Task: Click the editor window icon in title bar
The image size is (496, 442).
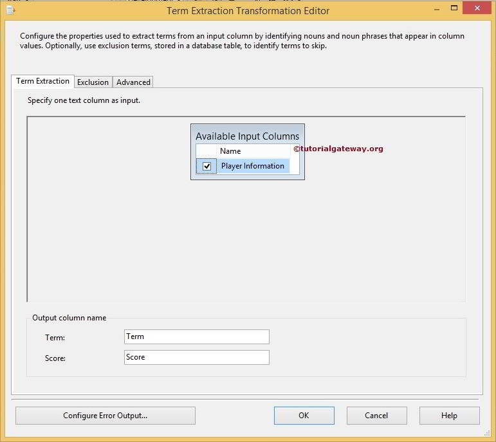Action: [11, 10]
